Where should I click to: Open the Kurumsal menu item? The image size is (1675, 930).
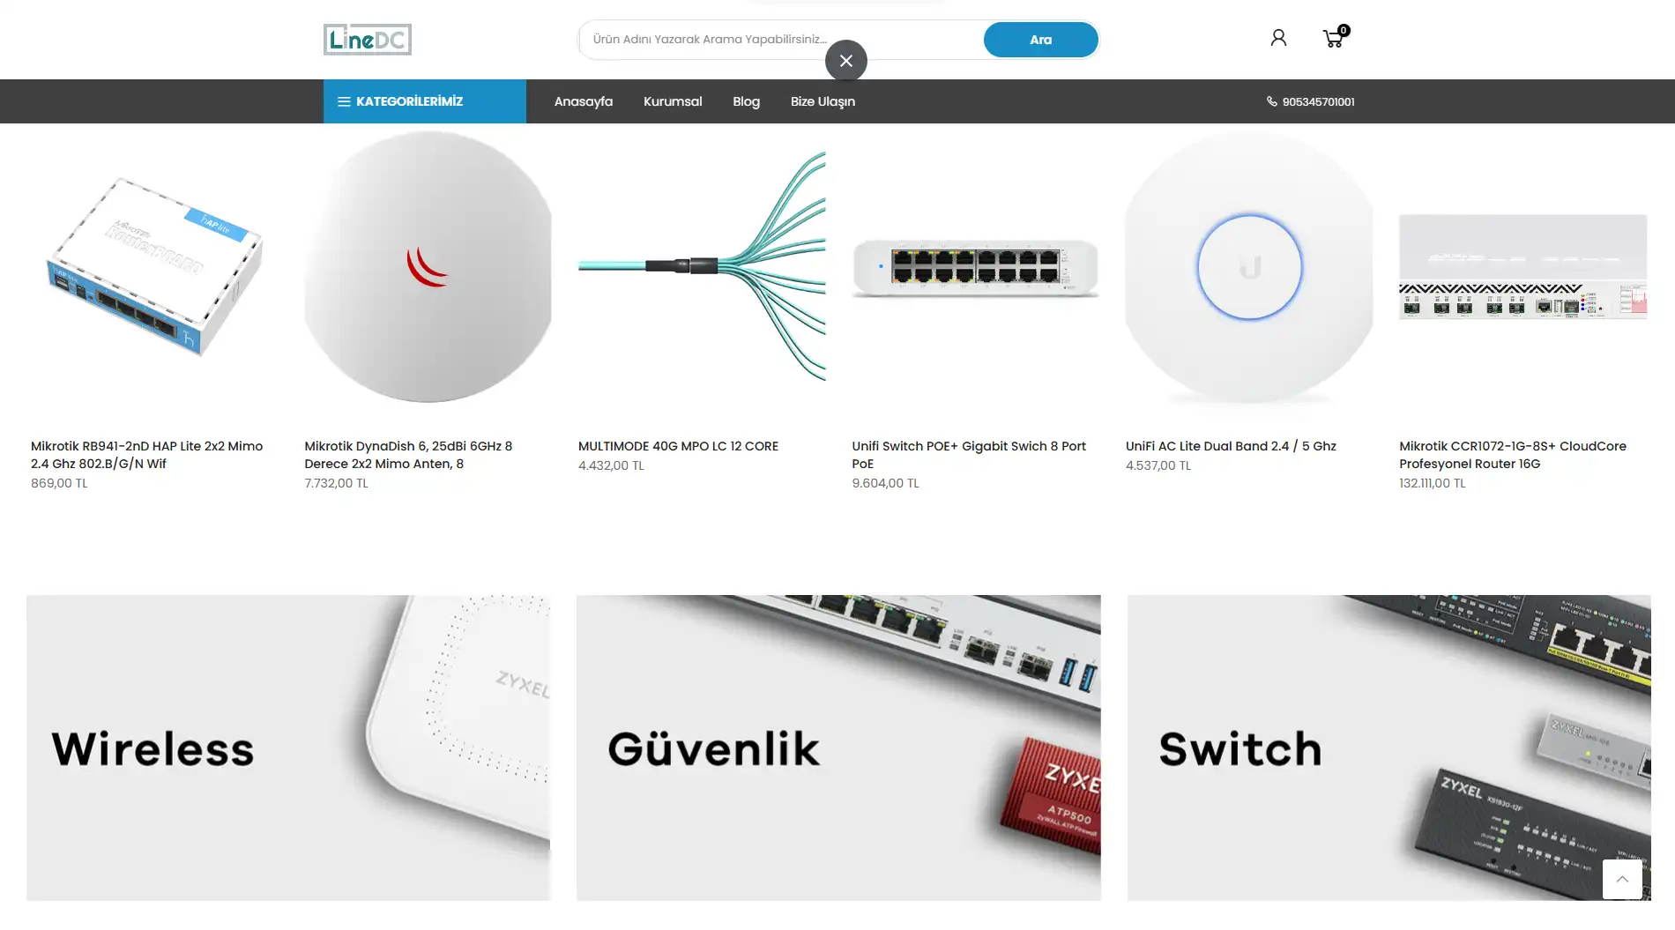(673, 101)
